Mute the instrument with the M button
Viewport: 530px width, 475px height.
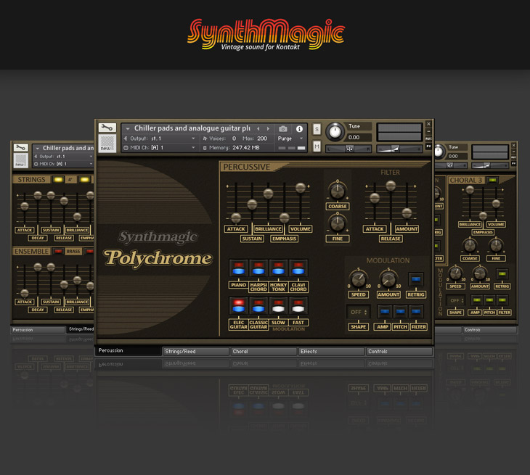(x=317, y=146)
